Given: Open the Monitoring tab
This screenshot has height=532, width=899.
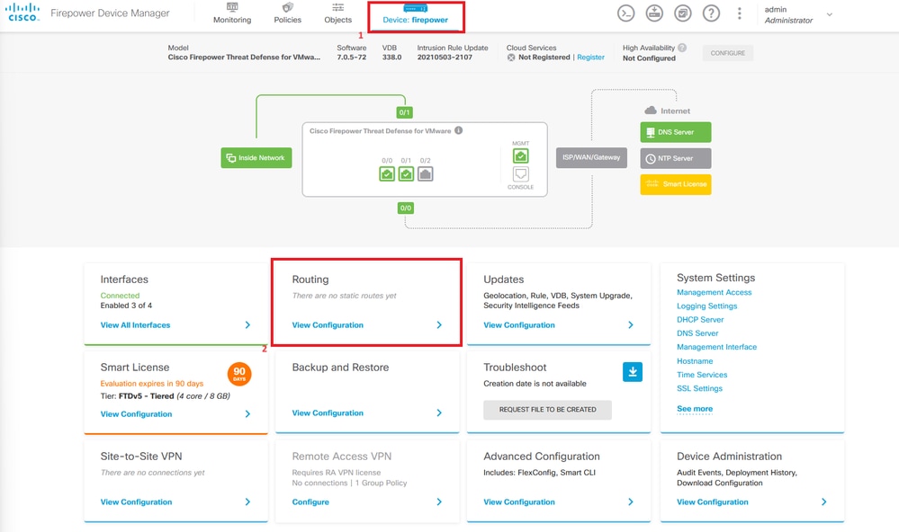Looking at the screenshot, I should (232, 13).
